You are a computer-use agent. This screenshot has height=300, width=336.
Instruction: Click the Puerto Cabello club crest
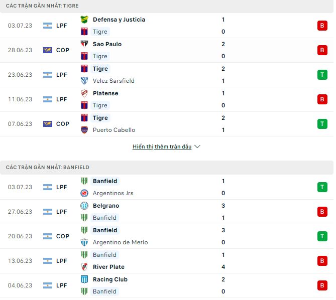coord(84,130)
